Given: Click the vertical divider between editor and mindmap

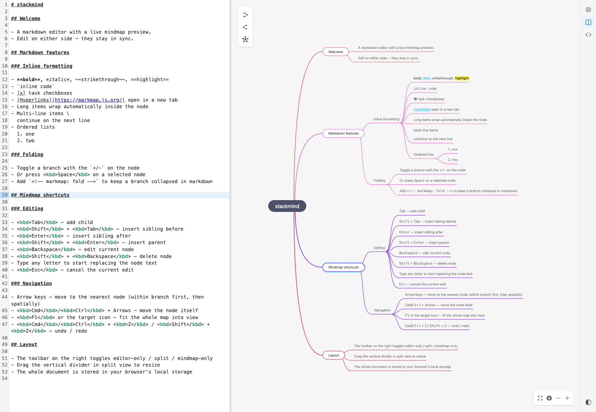Looking at the screenshot, I should (230, 206).
